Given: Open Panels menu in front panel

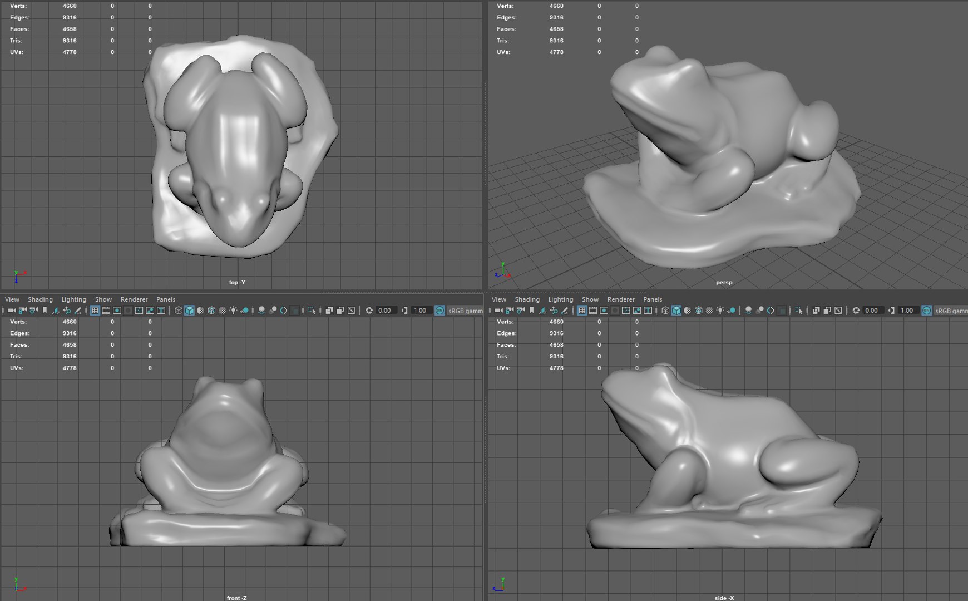Looking at the screenshot, I should point(166,299).
